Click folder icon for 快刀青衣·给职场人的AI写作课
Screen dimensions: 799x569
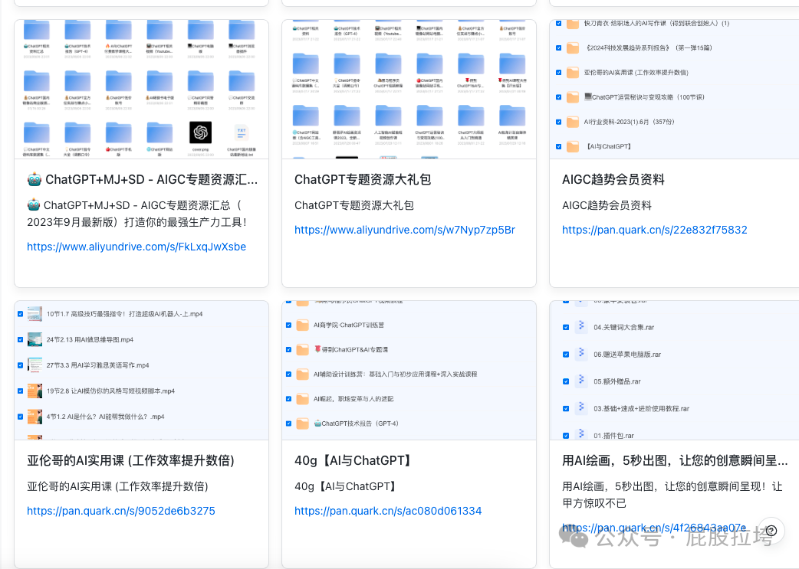[x=573, y=24]
